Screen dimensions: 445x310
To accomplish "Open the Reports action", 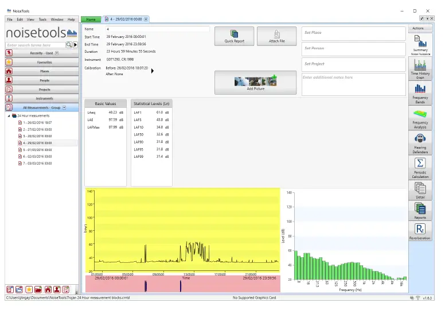I will click(420, 211).
